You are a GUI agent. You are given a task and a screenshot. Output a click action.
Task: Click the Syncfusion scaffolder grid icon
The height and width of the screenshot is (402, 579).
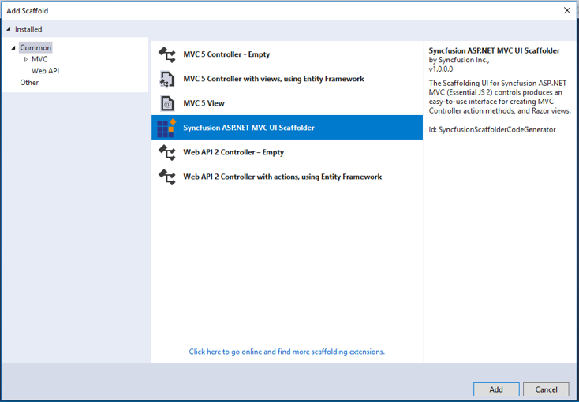(x=166, y=128)
